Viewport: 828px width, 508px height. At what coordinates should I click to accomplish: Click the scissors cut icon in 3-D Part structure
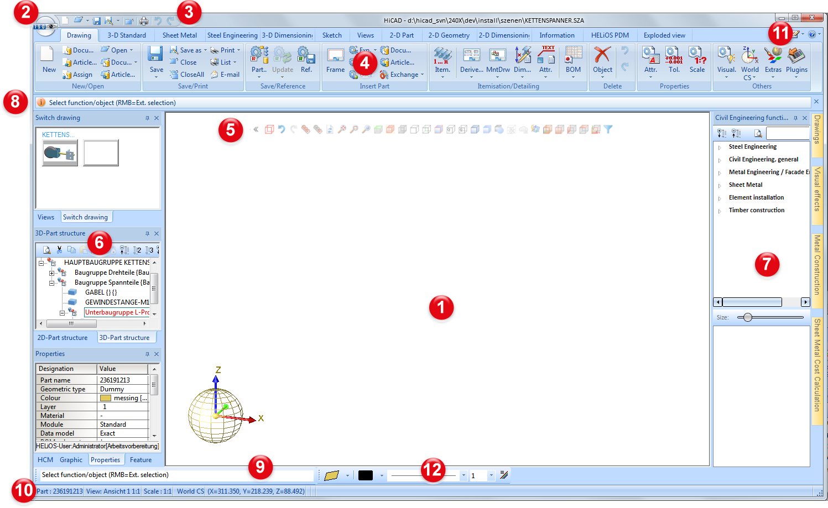pos(59,250)
